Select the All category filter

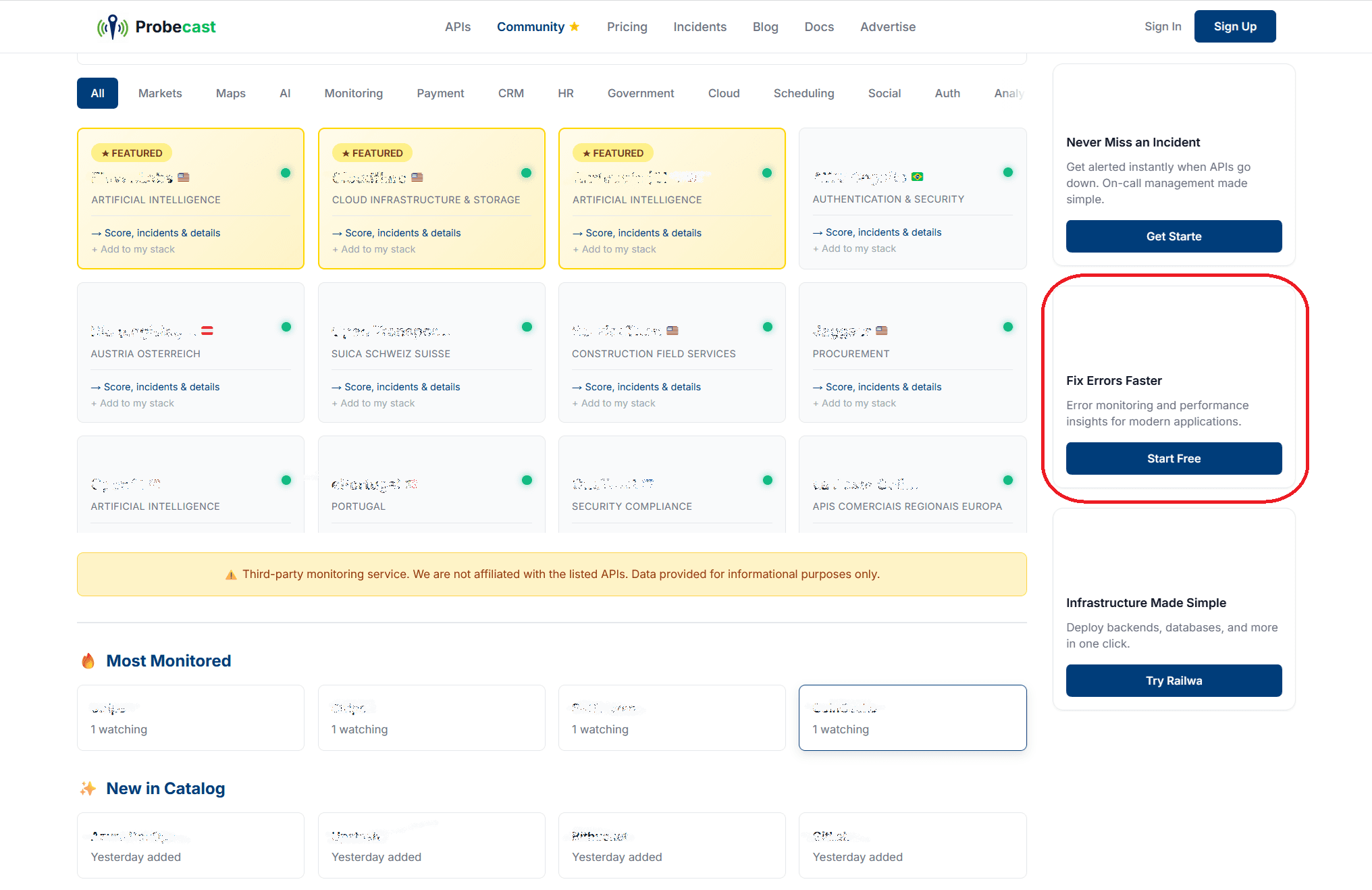click(x=97, y=93)
